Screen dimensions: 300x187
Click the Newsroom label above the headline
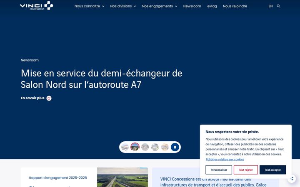(30, 60)
